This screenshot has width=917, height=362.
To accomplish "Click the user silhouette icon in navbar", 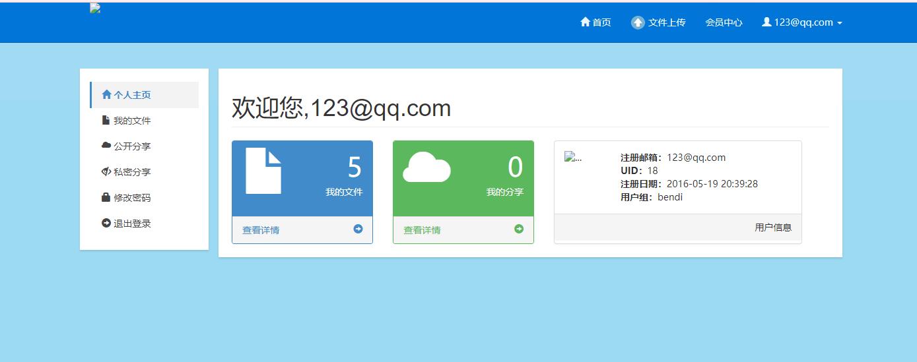I will (x=766, y=22).
